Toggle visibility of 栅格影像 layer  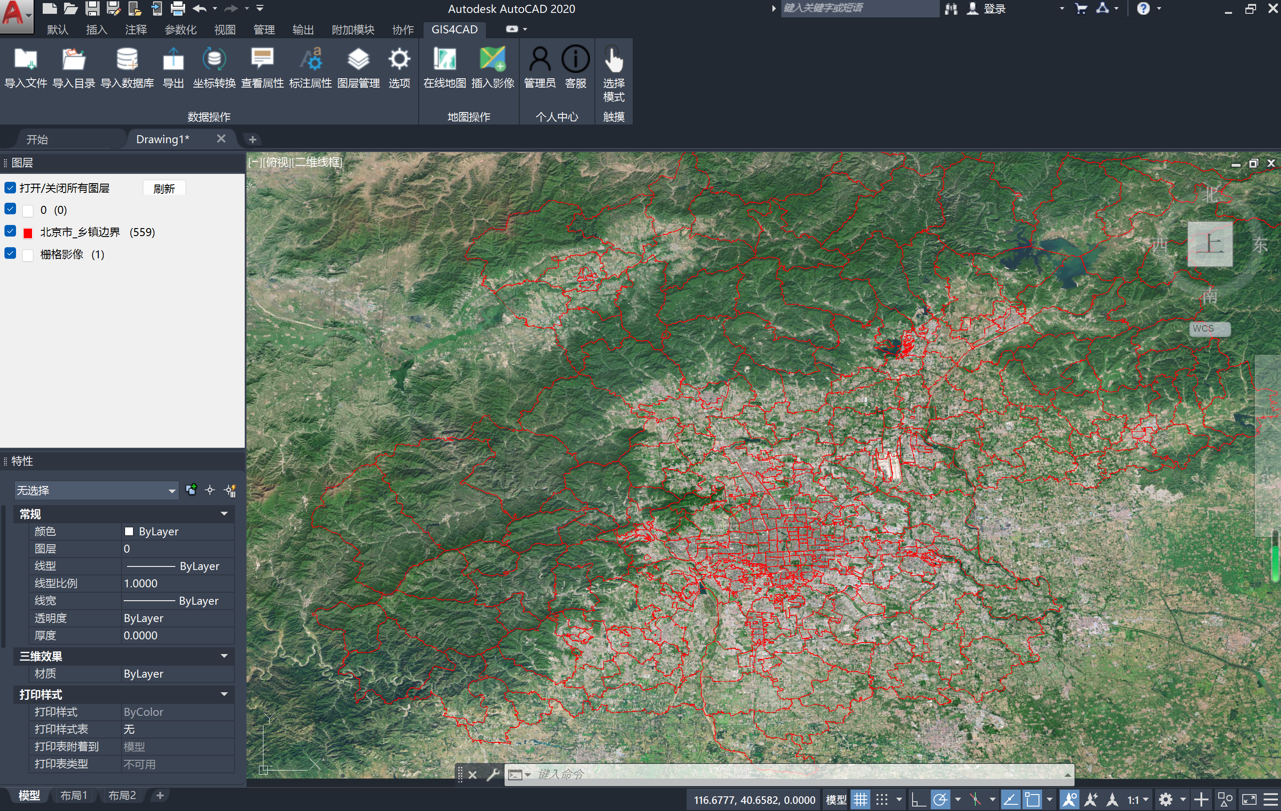10,253
